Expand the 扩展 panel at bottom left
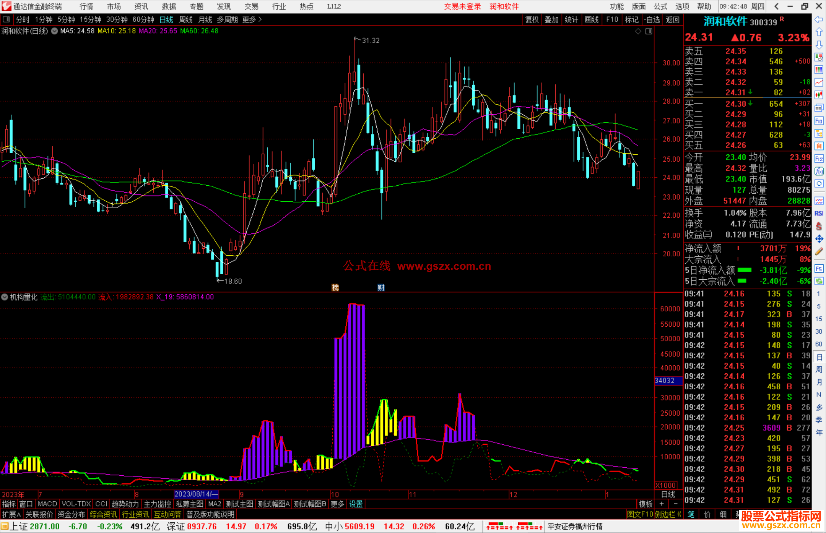The image size is (826, 533). pyautogui.click(x=11, y=514)
